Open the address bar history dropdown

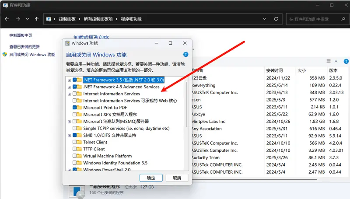click(x=265, y=19)
